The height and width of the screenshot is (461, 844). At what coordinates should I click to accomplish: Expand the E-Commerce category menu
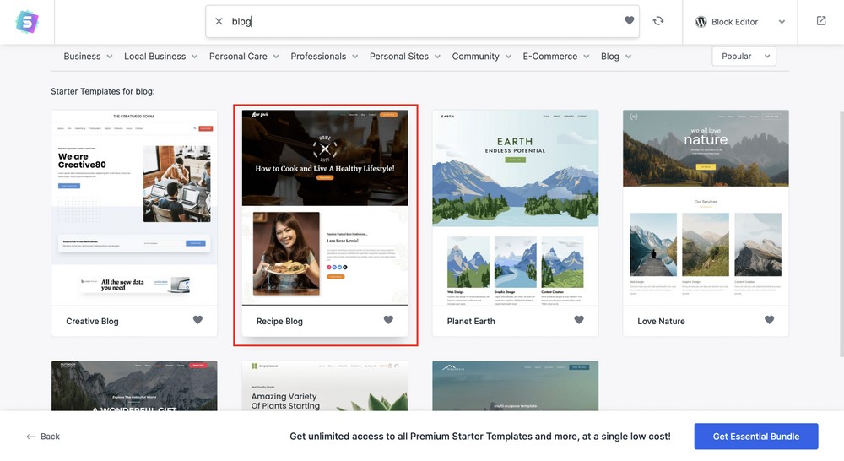[x=555, y=56]
